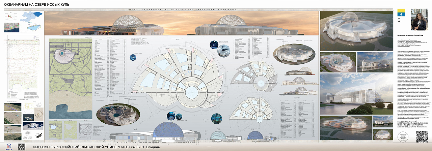Click the building emblem beside the KRSU logo
Image resolution: width=432 pixels, height=151 pixels.
[21, 147]
